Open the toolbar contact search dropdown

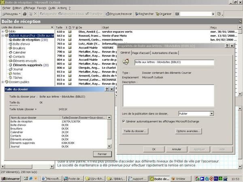click(x=213, y=14)
